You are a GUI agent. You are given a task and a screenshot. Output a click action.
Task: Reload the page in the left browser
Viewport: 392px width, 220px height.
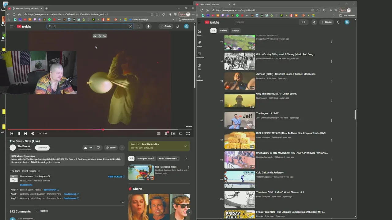[14, 14]
